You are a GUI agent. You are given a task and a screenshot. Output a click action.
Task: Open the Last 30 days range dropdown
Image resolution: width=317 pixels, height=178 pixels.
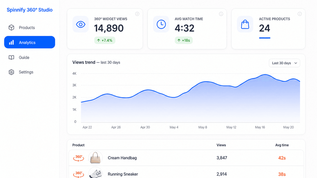285,63
